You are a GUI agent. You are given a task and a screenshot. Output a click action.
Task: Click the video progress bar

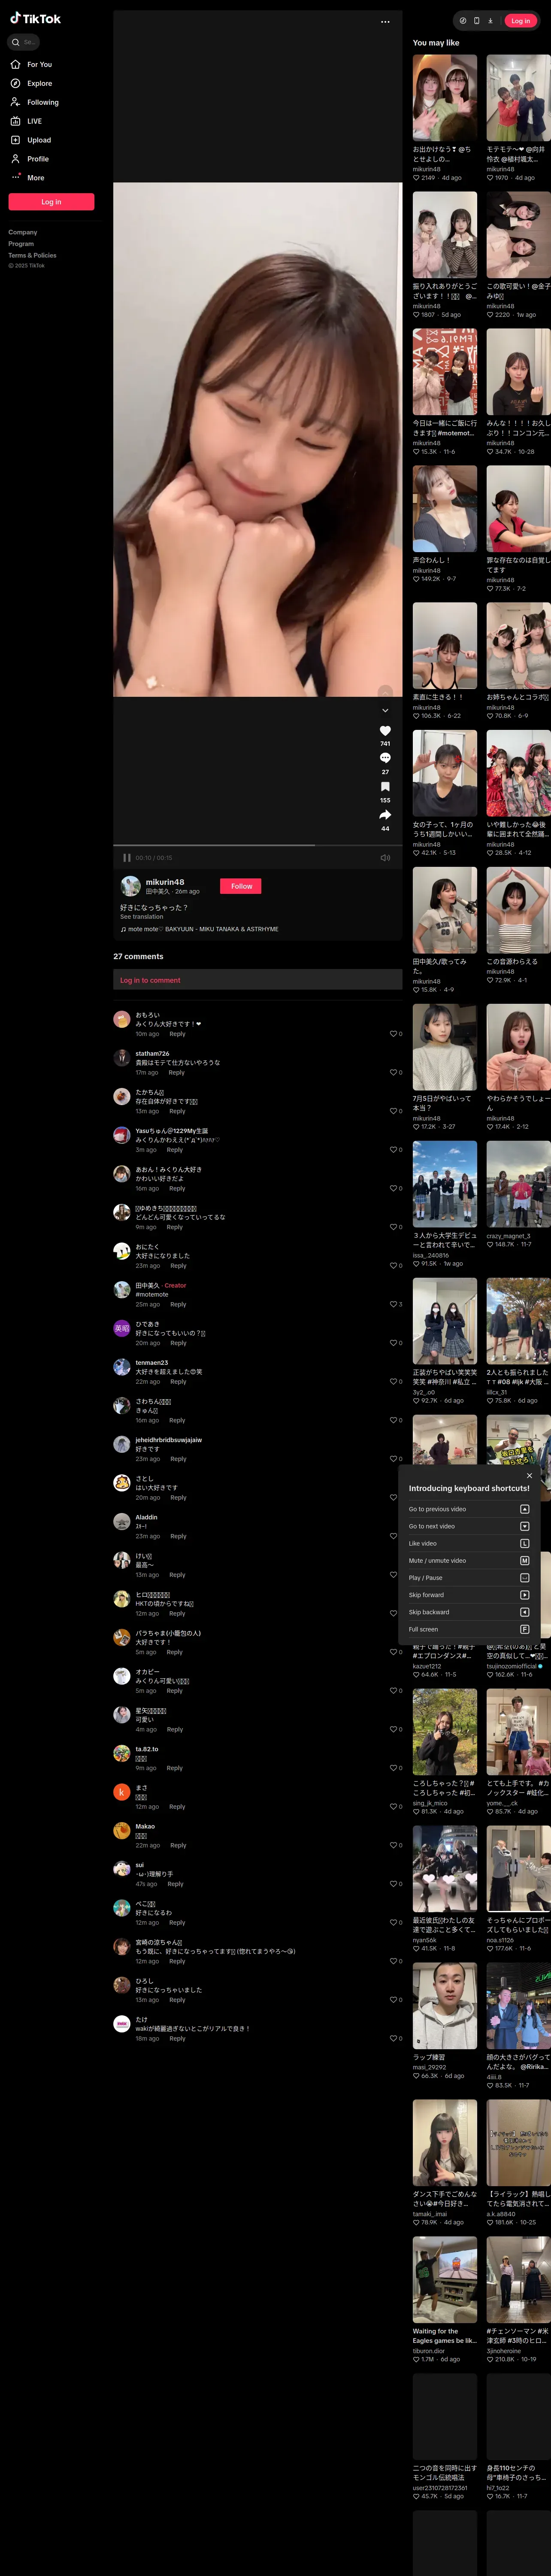pyautogui.click(x=258, y=845)
